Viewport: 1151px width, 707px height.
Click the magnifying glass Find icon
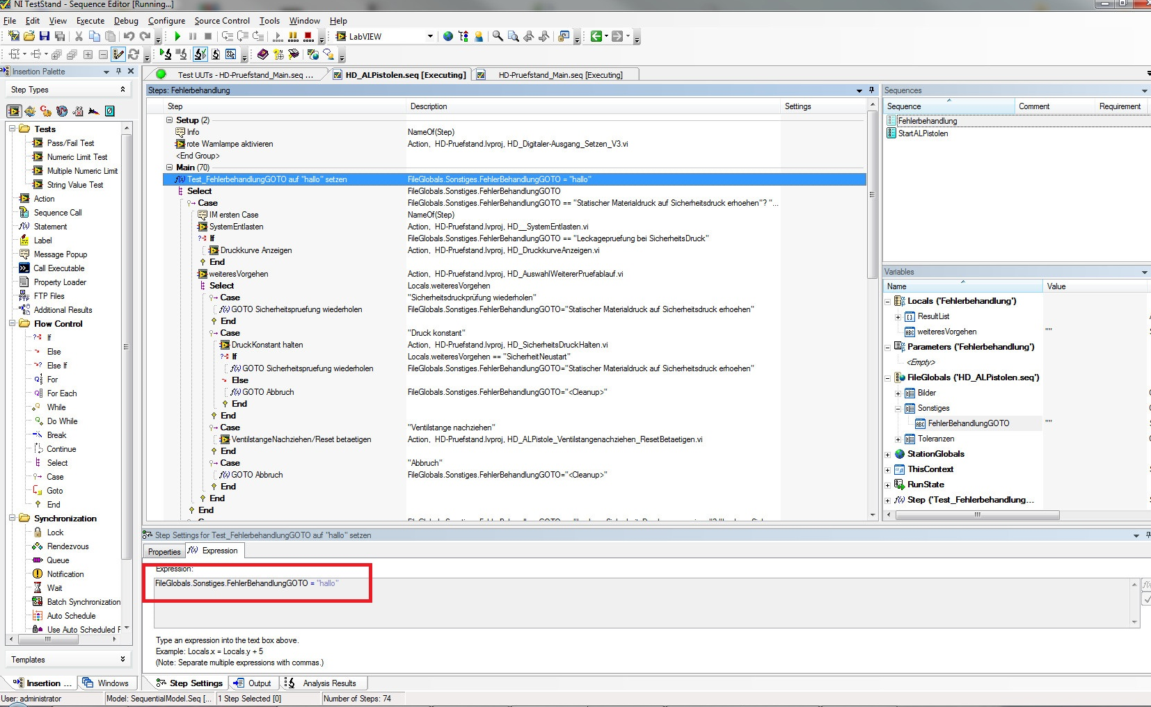498,37
